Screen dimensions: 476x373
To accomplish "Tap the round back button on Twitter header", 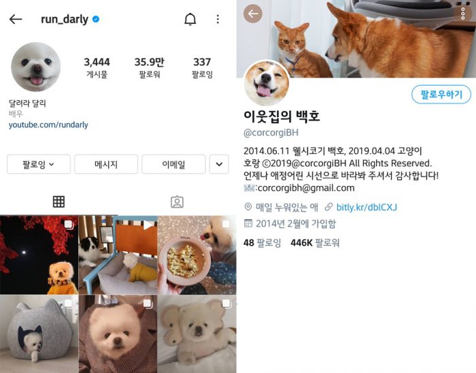I will [x=253, y=14].
